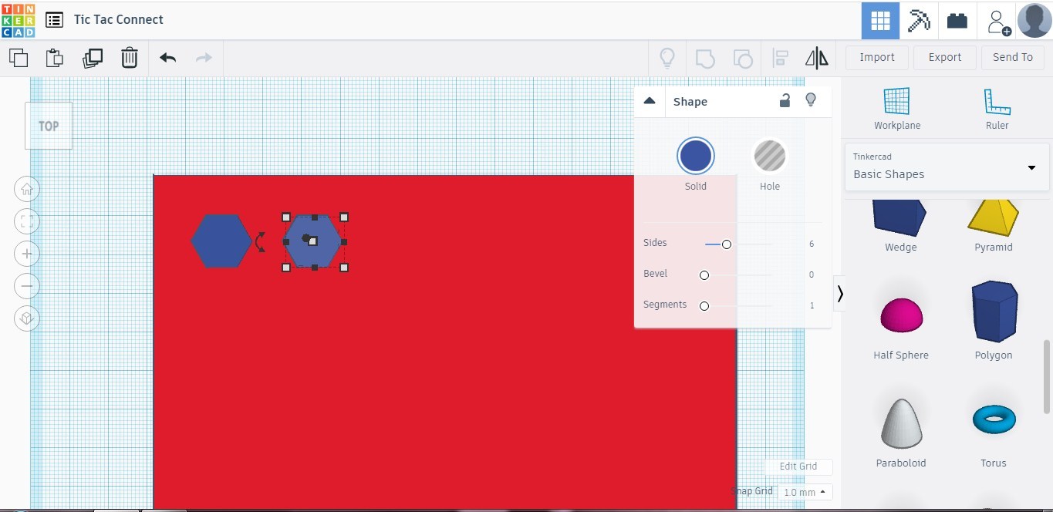Click the TOP label on the view cube

point(48,125)
